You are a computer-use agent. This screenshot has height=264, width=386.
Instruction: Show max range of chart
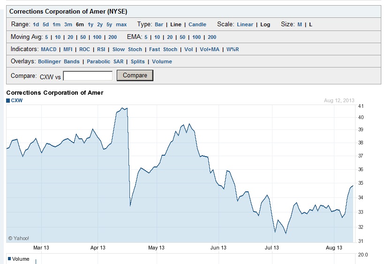121,24
